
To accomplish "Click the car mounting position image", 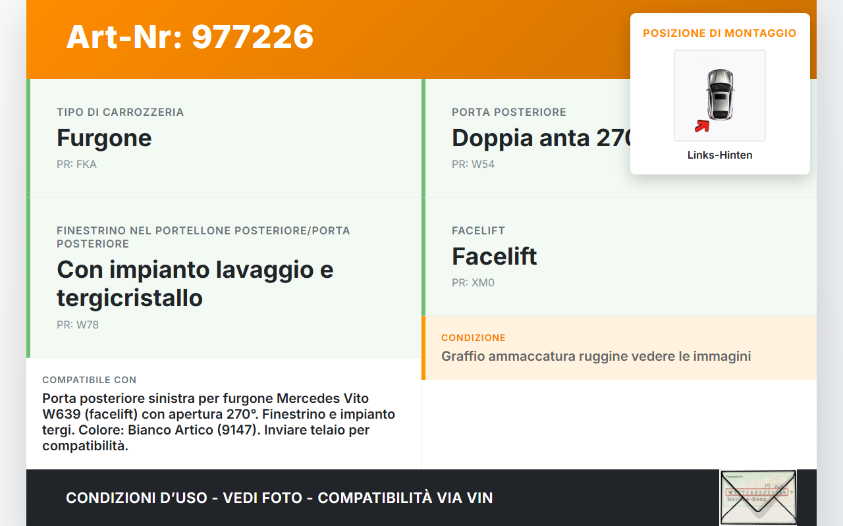I will coord(720,95).
